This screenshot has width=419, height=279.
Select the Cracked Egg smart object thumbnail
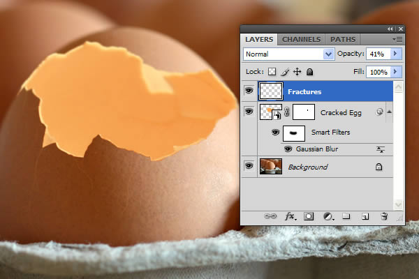[x=271, y=112]
